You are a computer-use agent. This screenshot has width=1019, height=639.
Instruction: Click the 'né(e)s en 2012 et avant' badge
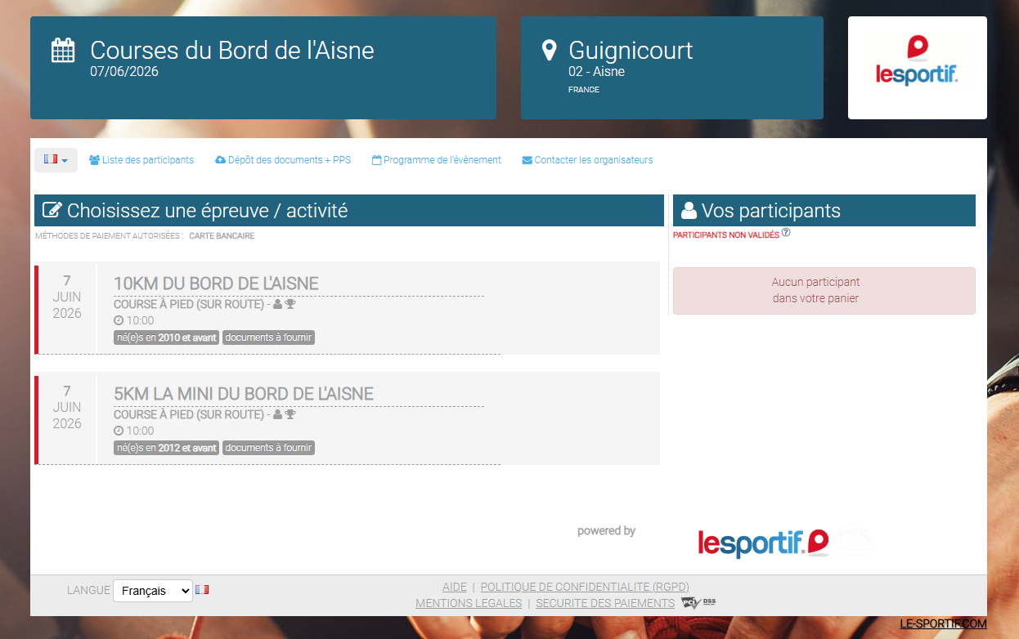click(x=167, y=448)
